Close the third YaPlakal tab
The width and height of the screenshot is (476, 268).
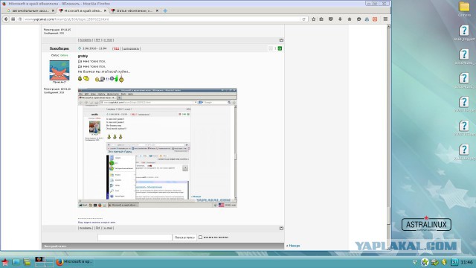click(157, 10)
